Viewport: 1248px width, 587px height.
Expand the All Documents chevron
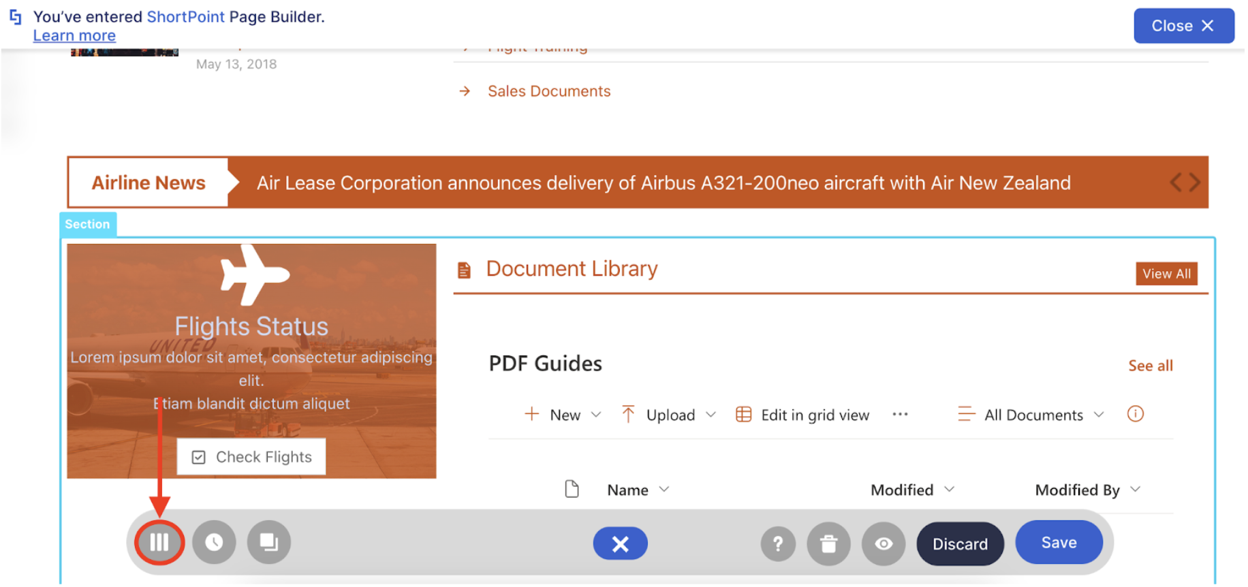tap(1098, 415)
